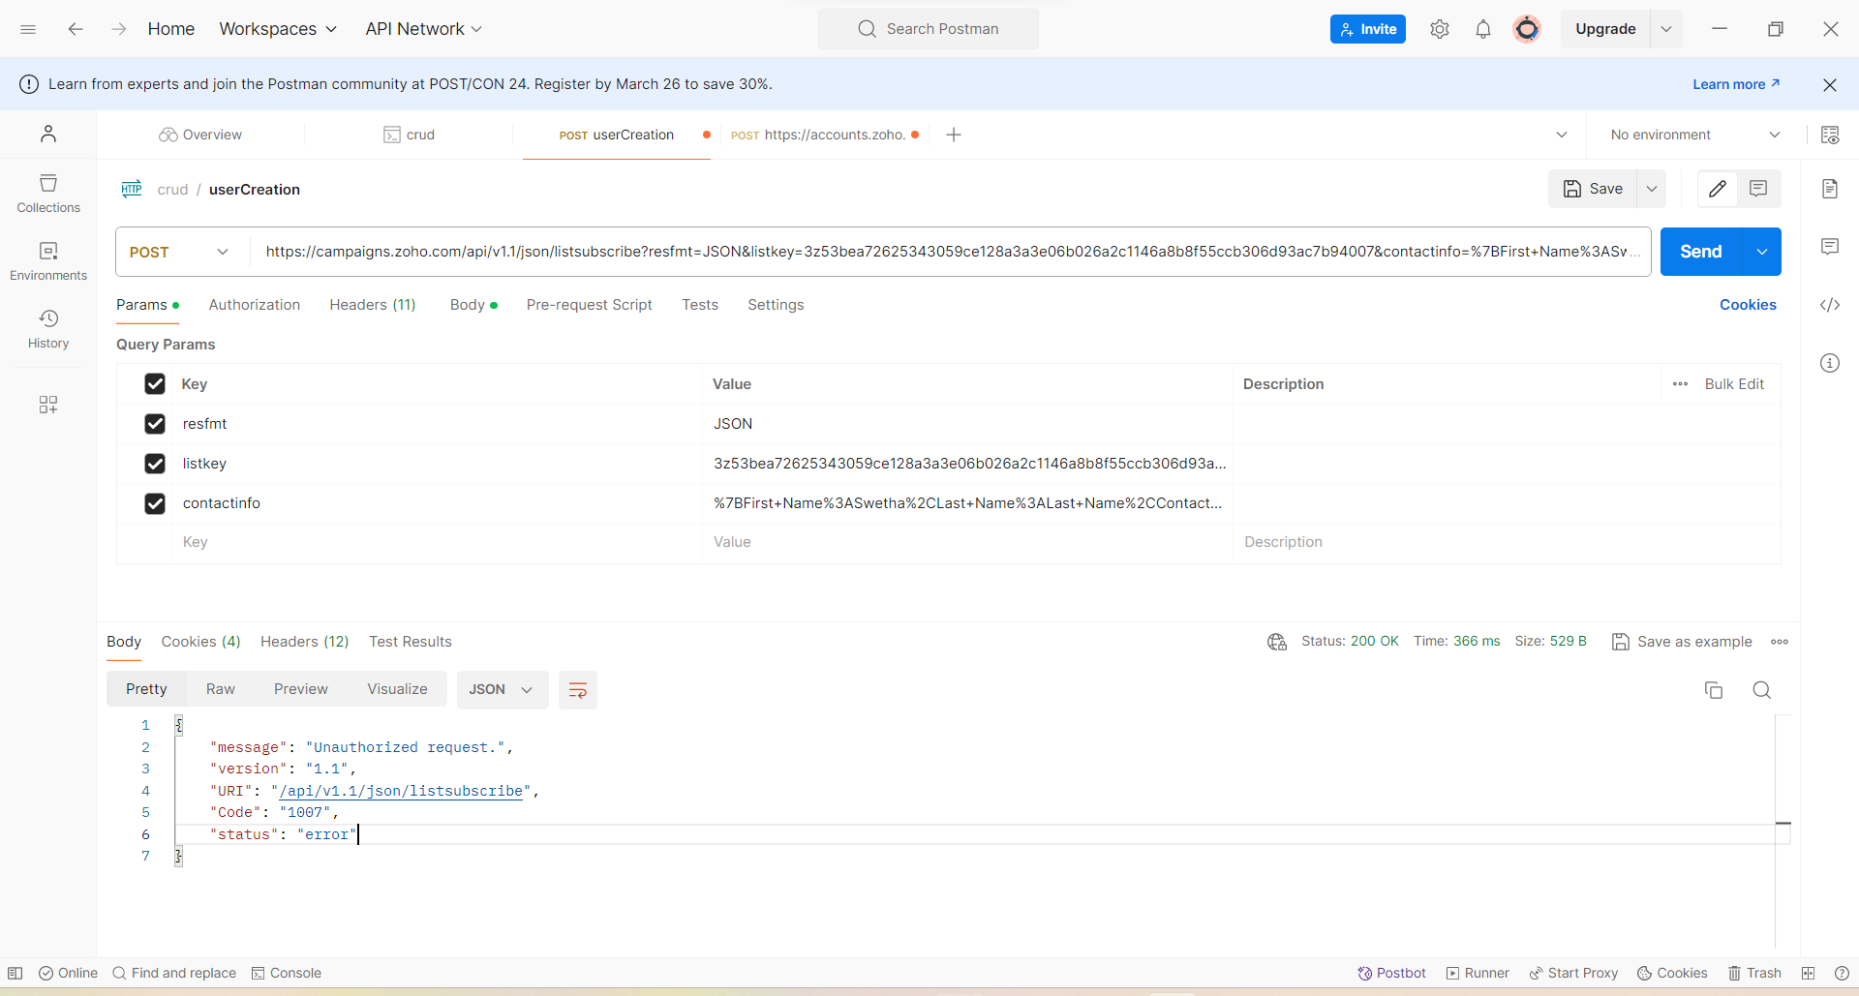Focus the Search Postman box

click(x=929, y=29)
